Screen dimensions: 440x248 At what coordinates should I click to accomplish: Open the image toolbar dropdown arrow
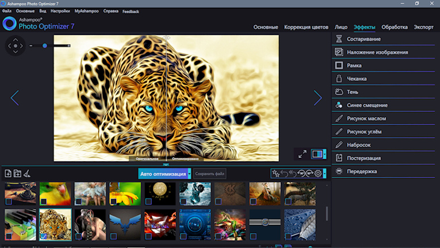click(x=324, y=174)
